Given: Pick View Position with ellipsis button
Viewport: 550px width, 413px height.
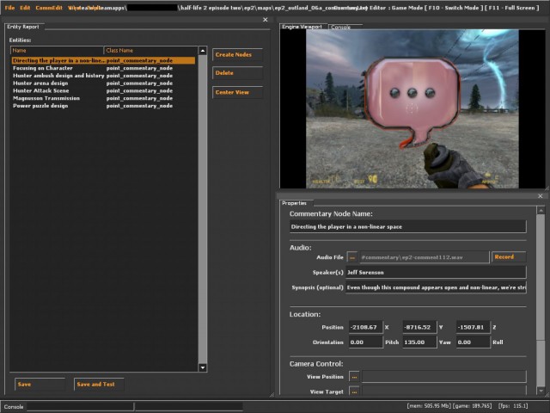Looking at the screenshot, I should 354,377.
